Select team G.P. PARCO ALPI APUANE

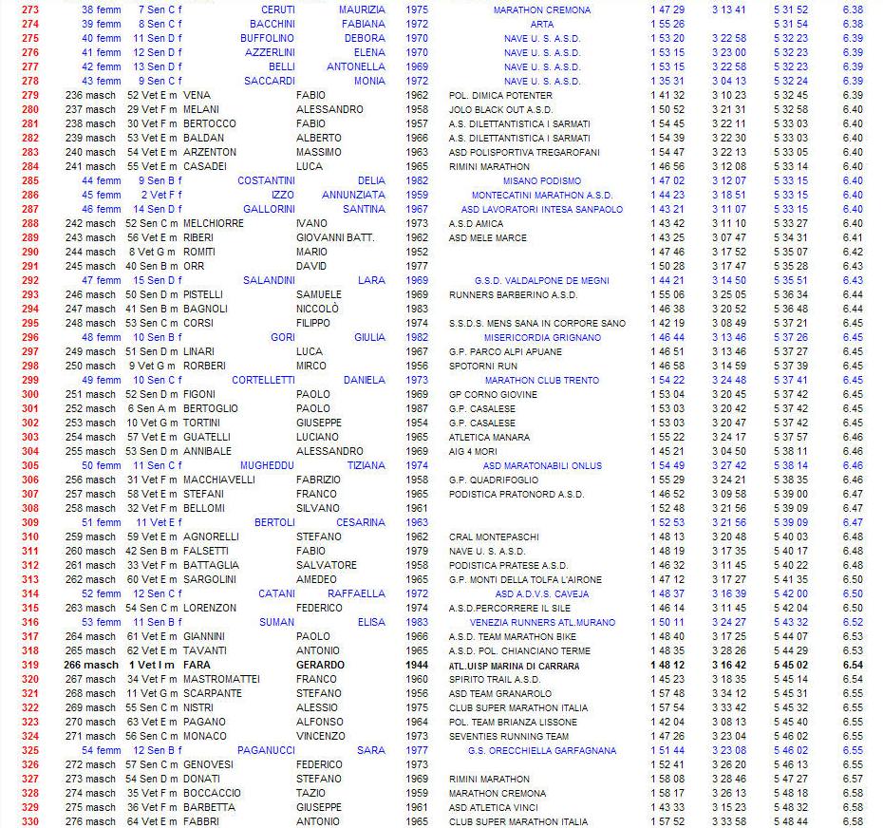(x=505, y=352)
